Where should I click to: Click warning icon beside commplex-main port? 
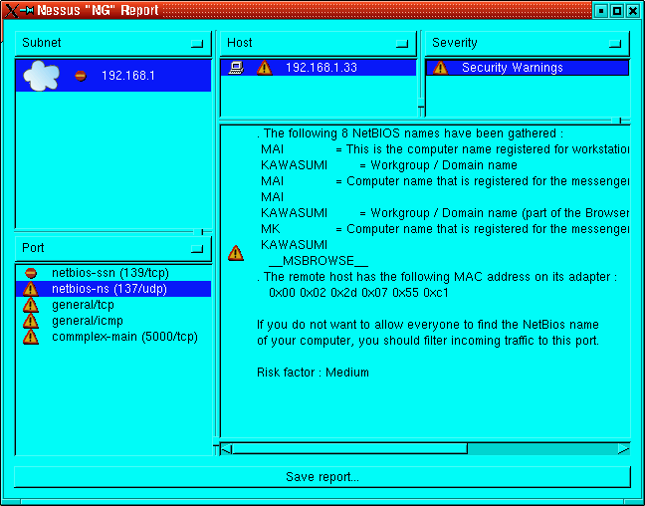pyautogui.click(x=31, y=337)
